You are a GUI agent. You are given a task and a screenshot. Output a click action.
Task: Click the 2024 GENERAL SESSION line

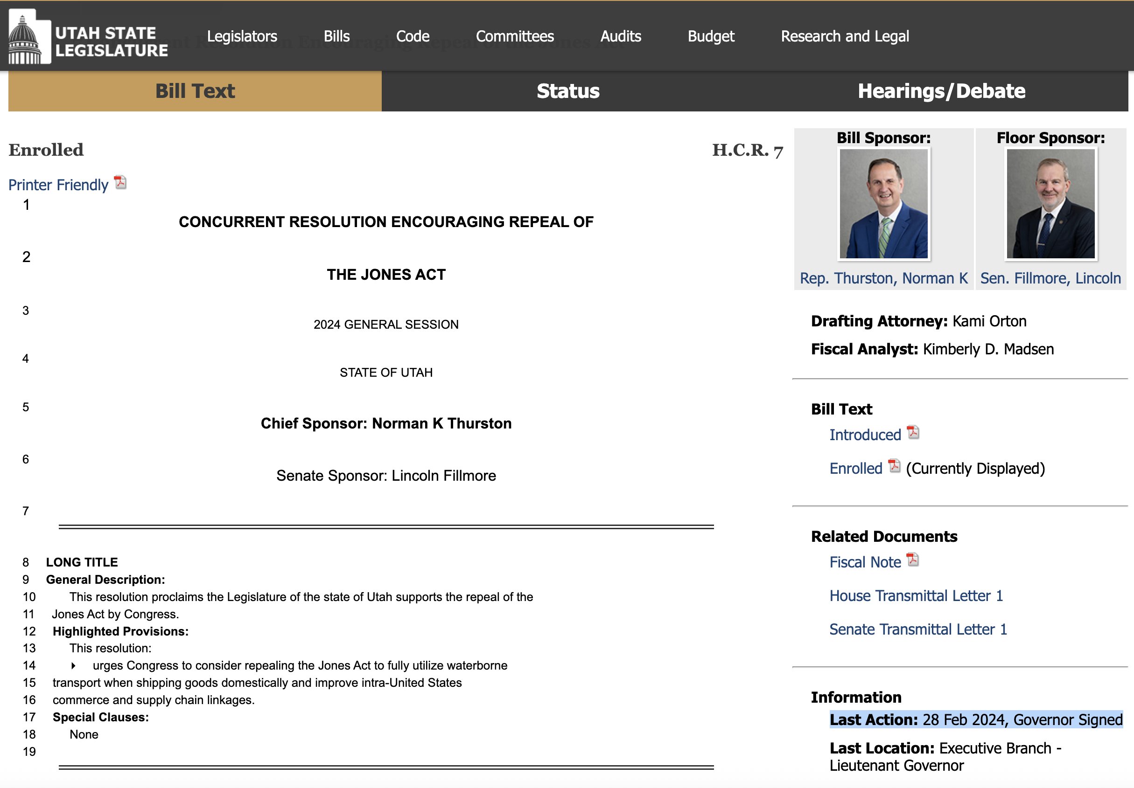386,324
